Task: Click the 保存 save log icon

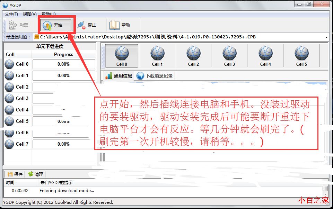Action: pos(10,174)
